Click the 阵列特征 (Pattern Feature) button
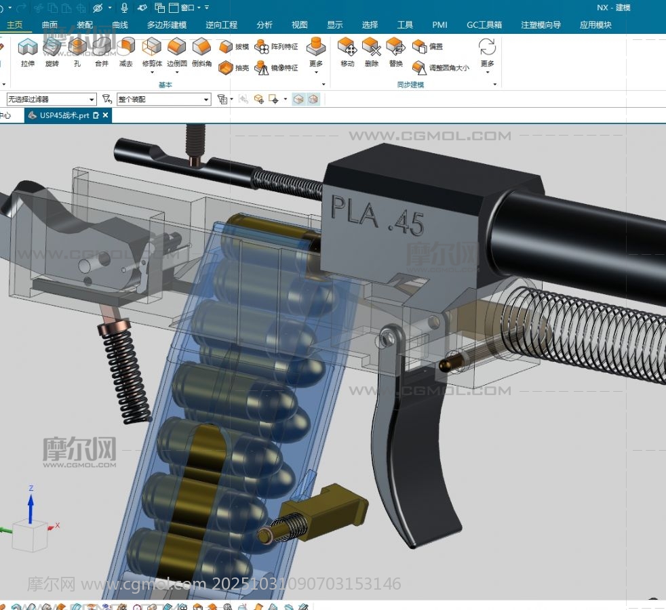This screenshot has width=666, height=610. coord(277,47)
